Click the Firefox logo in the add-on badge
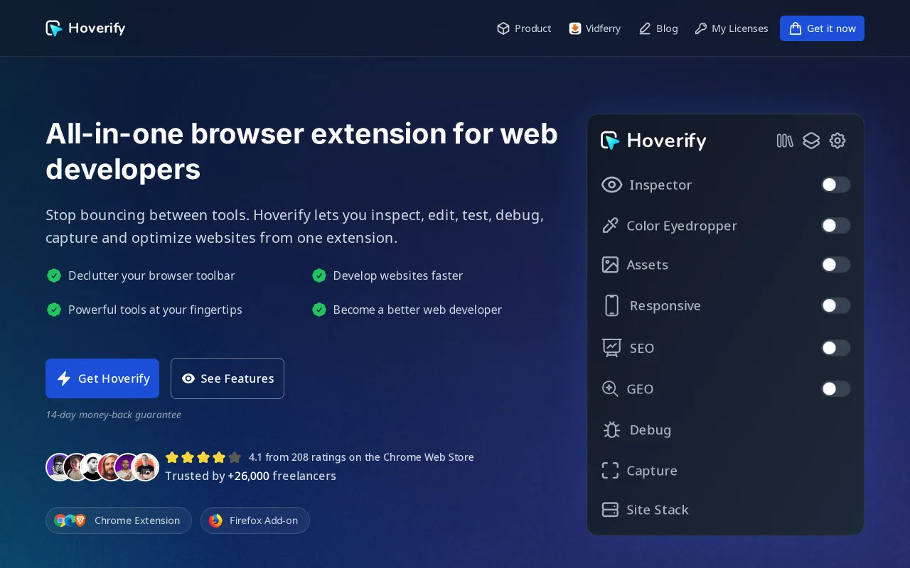Viewport: 910px width, 568px height. [x=215, y=520]
